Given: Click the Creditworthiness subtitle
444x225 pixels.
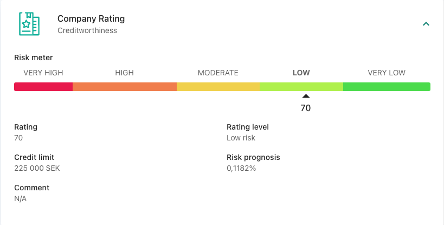Looking at the screenshot, I should pyautogui.click(x=87, y=30).
